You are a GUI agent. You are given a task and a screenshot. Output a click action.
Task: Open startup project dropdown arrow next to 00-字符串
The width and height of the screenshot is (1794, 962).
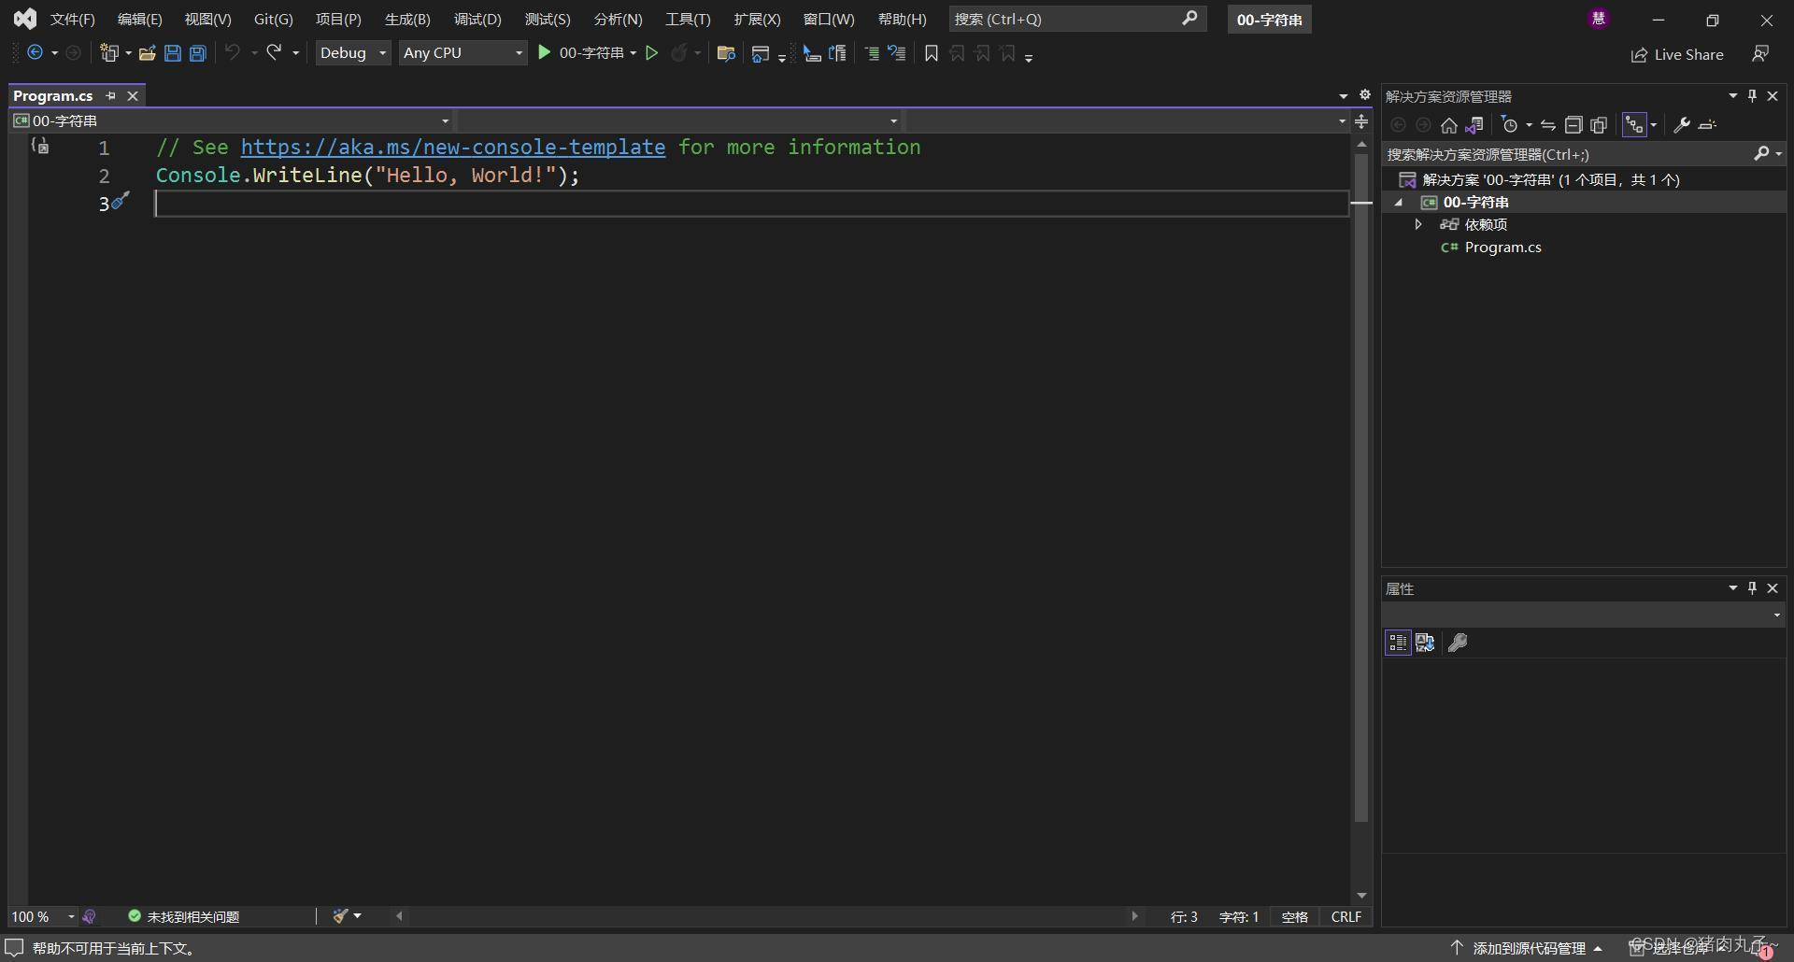pyautogui.click(x=634, y=53)
